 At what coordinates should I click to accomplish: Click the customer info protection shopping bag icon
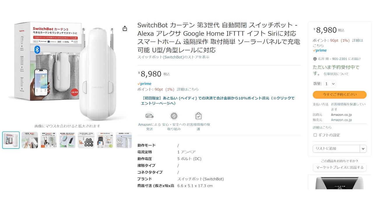(x=198, y=116)
